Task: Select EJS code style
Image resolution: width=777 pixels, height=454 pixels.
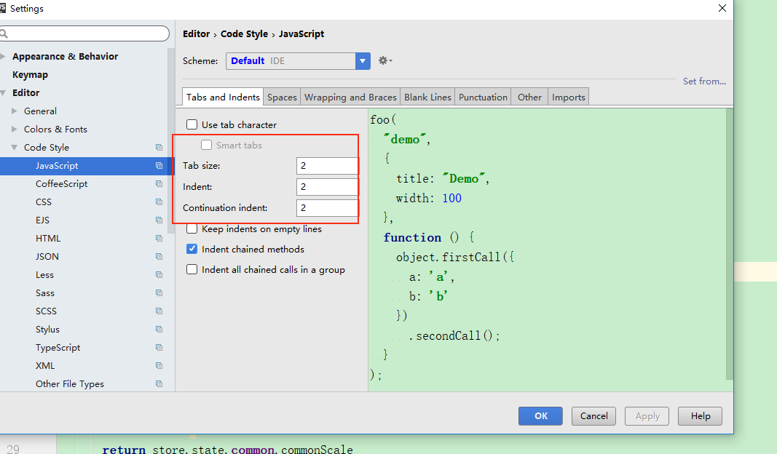Action: [x=43, y=220]
